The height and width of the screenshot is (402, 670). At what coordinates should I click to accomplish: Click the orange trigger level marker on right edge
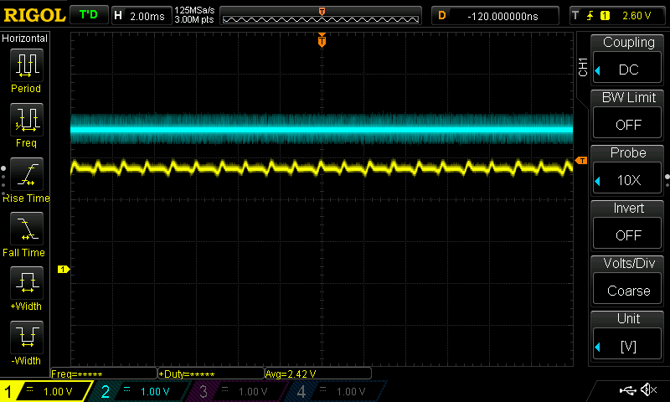581,161
